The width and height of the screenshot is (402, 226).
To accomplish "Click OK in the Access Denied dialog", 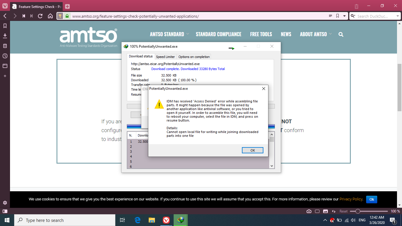I will point(253,150).
